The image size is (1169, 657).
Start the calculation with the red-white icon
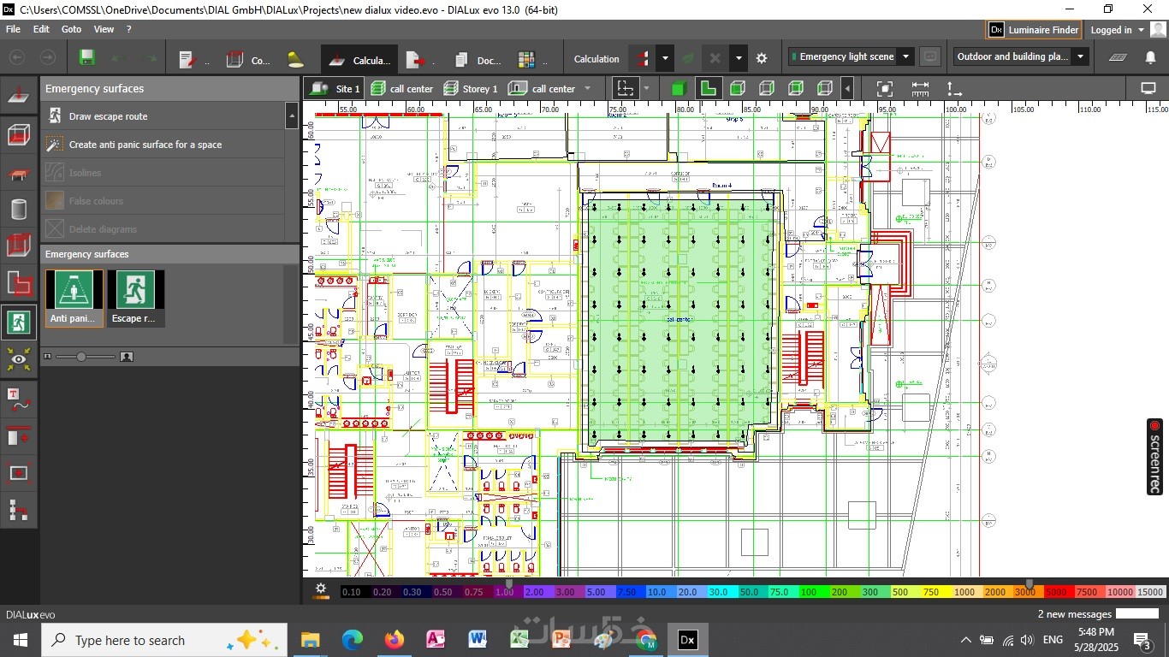[x=642, y=58]
